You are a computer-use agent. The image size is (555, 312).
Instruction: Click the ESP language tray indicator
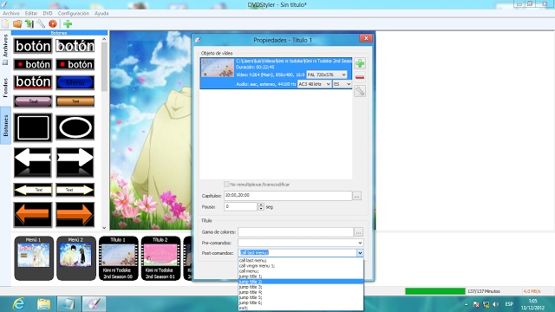pyautogui.click(x=509, y=304)
